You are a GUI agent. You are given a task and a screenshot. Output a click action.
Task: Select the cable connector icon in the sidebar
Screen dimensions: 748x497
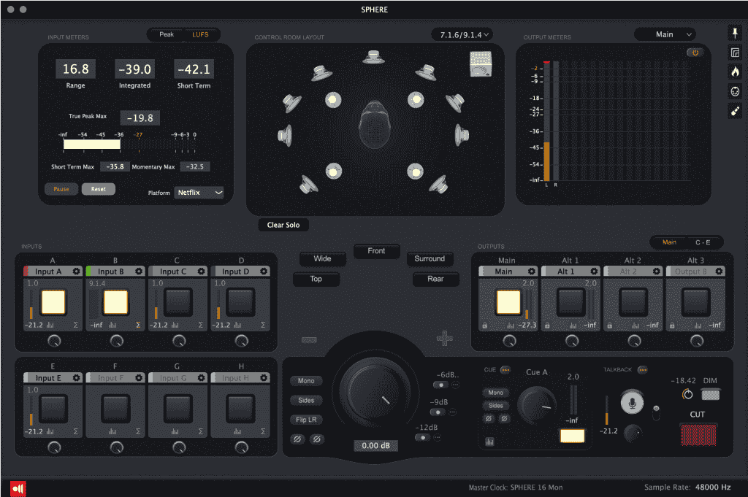click(x=736, y=111)
